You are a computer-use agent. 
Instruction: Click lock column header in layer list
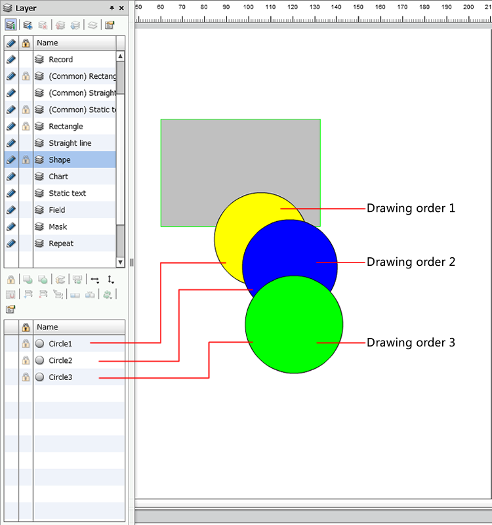pyautogui.click(x=26, y=43)
